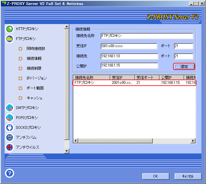Select アンチウイルス in the sidebar
Image resolution: width=206 pixels, height=184 pixels.
27,147
